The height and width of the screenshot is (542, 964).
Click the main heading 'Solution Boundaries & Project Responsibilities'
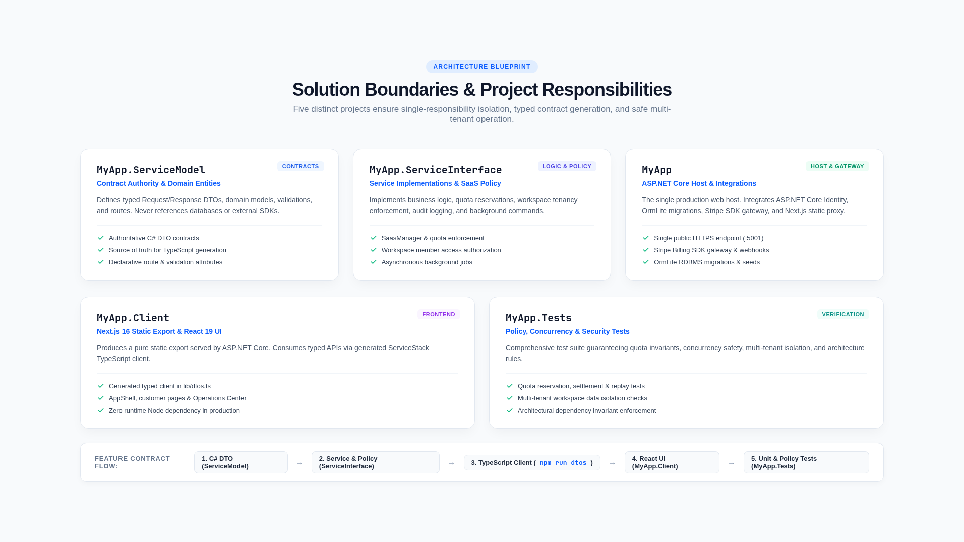[x=481, y=90]
